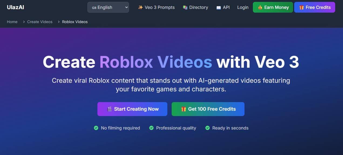This screenshot has width=343, height=155.
Task: Click the checkmark beside Ready in seconds
Action: pyautogui.click(x=208, y=128)
